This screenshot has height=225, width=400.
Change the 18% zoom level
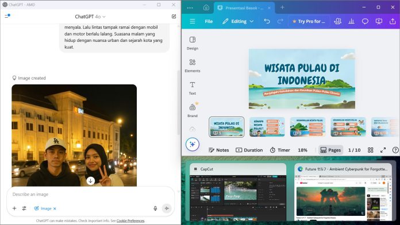pos(302,150)
